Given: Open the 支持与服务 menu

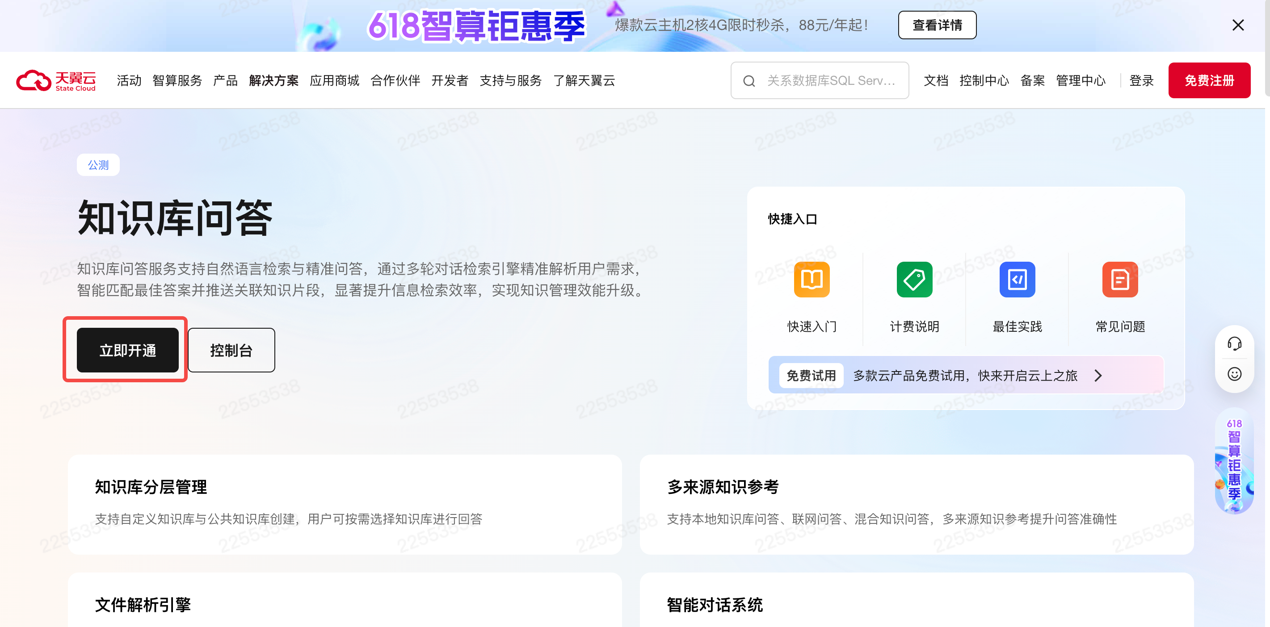Looking at the screenshot, I should [510, 80].
